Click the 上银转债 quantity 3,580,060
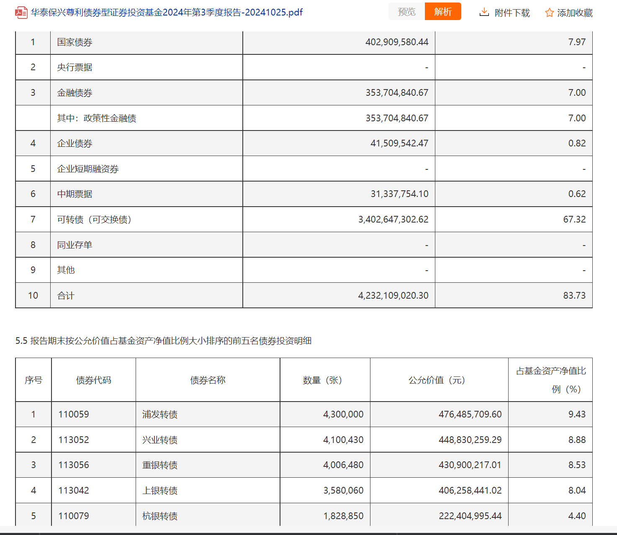The width and height of the screenshot is (617, 535). coord(343,491)
